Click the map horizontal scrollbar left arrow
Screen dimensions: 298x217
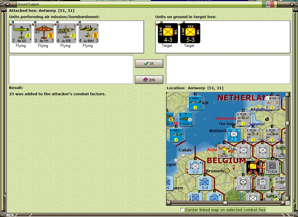[168, 203]
